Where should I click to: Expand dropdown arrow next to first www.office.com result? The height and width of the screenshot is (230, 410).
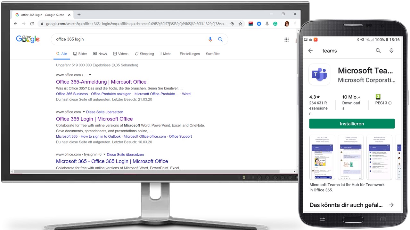(90, 75)
